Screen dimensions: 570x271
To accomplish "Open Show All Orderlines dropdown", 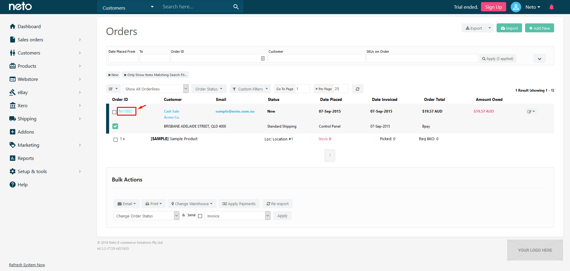I will point(156,89).
